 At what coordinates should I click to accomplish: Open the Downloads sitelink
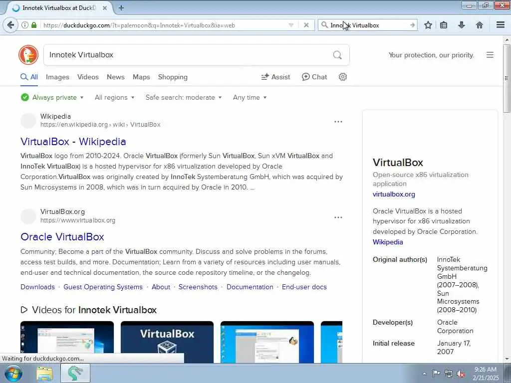coord(37,287)
